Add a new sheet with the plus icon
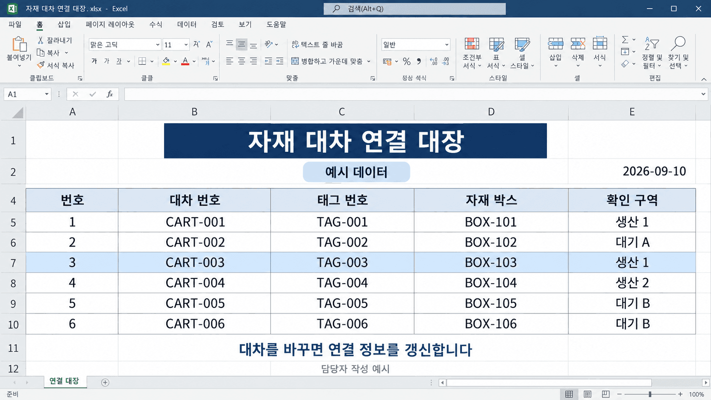This screenshot has height=400, width=711. pos(105,383)
